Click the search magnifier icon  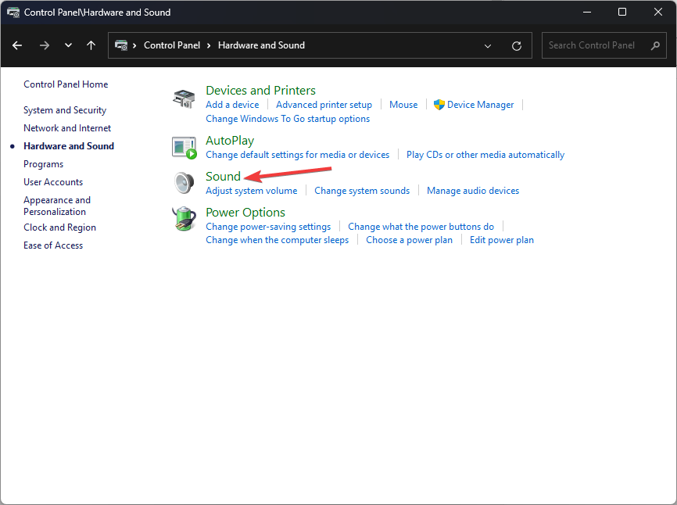click(655, 45)
